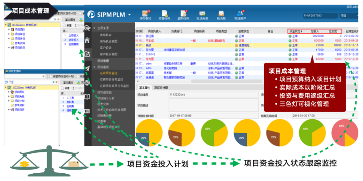Open the 新消息 new messages icon
Screen dimensions: 363x181
(x=221, y=15)
